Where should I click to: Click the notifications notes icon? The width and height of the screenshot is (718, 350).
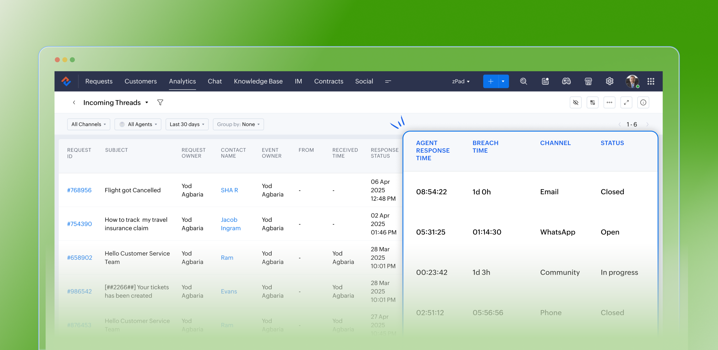coord(545,82)
